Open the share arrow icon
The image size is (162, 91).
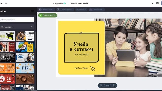[x=152, y=3]
